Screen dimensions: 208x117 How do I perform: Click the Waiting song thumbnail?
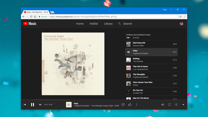coord(128,60)
